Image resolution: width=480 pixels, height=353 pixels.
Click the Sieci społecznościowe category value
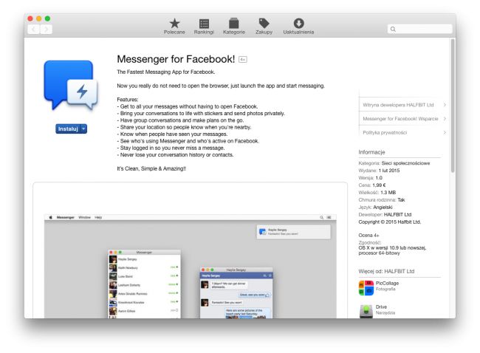pos(405,163)
